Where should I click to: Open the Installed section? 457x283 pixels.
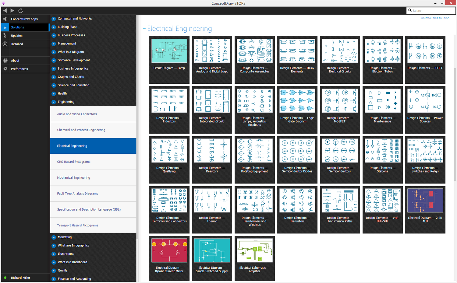[17, 44]
